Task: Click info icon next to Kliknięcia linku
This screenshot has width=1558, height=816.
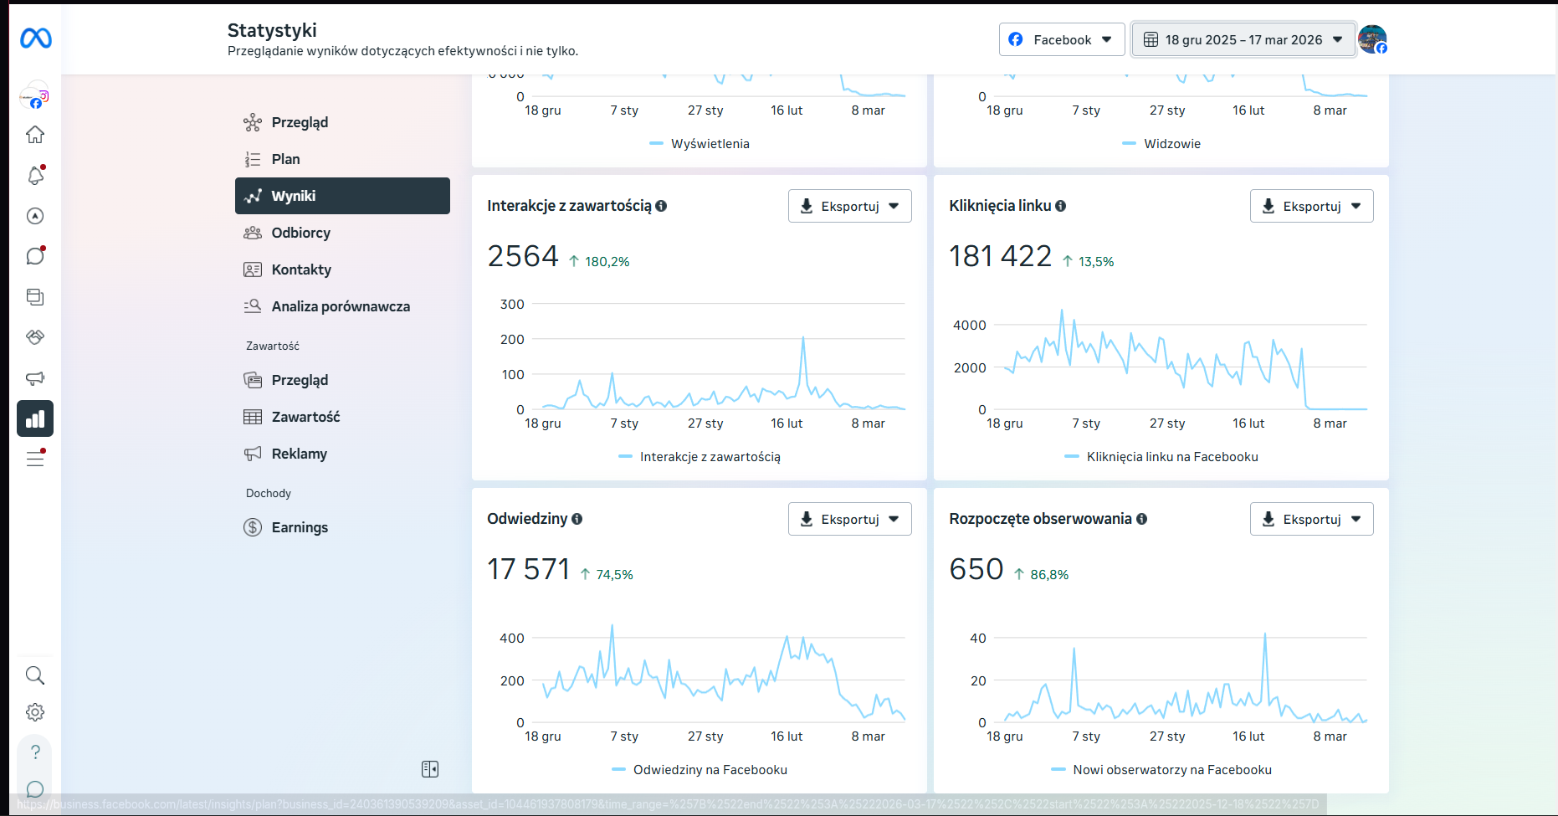Action: [x=1060, y=206]
